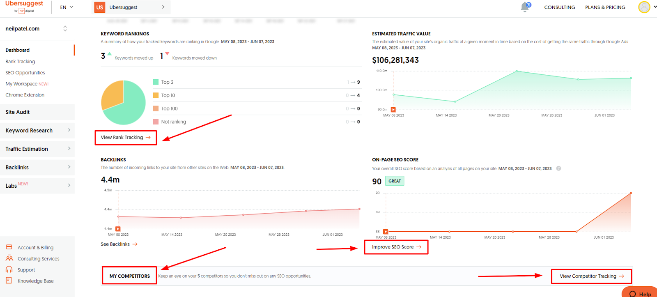Click the BACKLINKS section heading
The image size is (657, 297).
[x=113, y=160]
